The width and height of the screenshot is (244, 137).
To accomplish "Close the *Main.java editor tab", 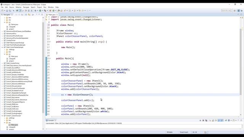I will [57, 14].
